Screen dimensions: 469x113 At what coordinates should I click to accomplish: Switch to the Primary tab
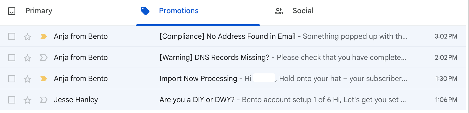pos(39,11)
